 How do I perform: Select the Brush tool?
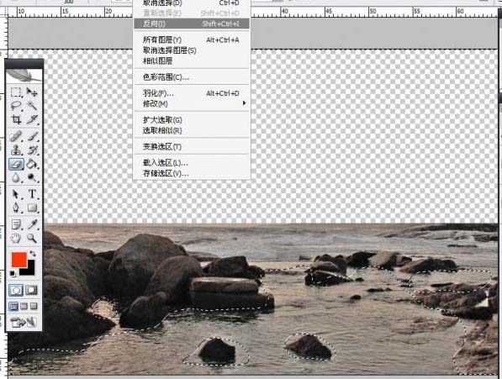point(32,136)
